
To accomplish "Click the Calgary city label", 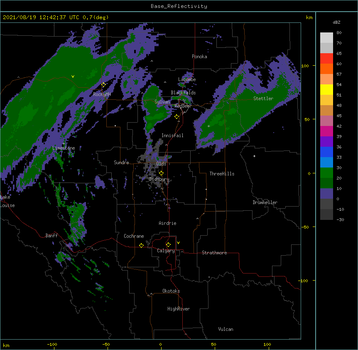I will click(x=166, y=251).
